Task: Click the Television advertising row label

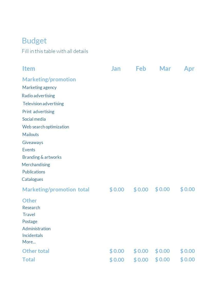Action: point(43,104)
